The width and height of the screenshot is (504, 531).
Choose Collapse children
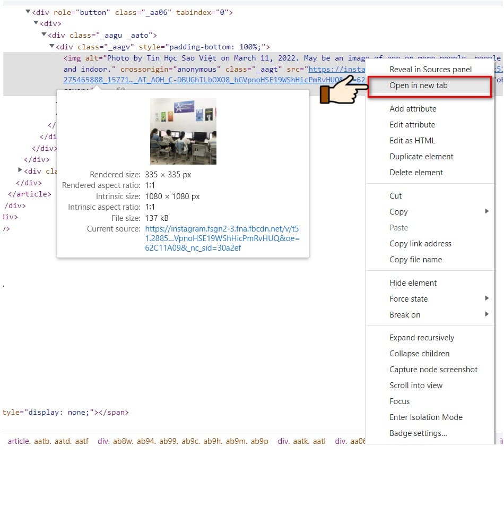[430, 354]
